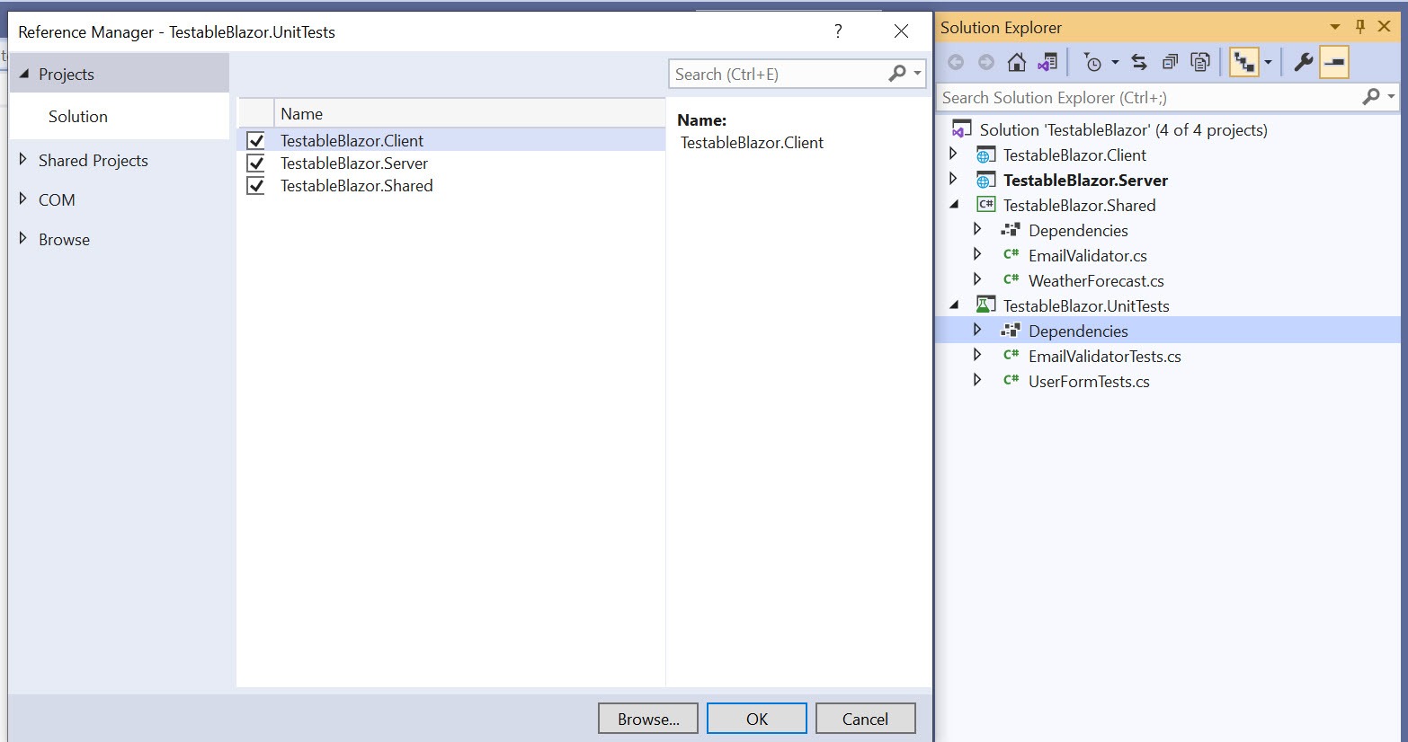Close the Reference Manager dialog

pos(901,31)
